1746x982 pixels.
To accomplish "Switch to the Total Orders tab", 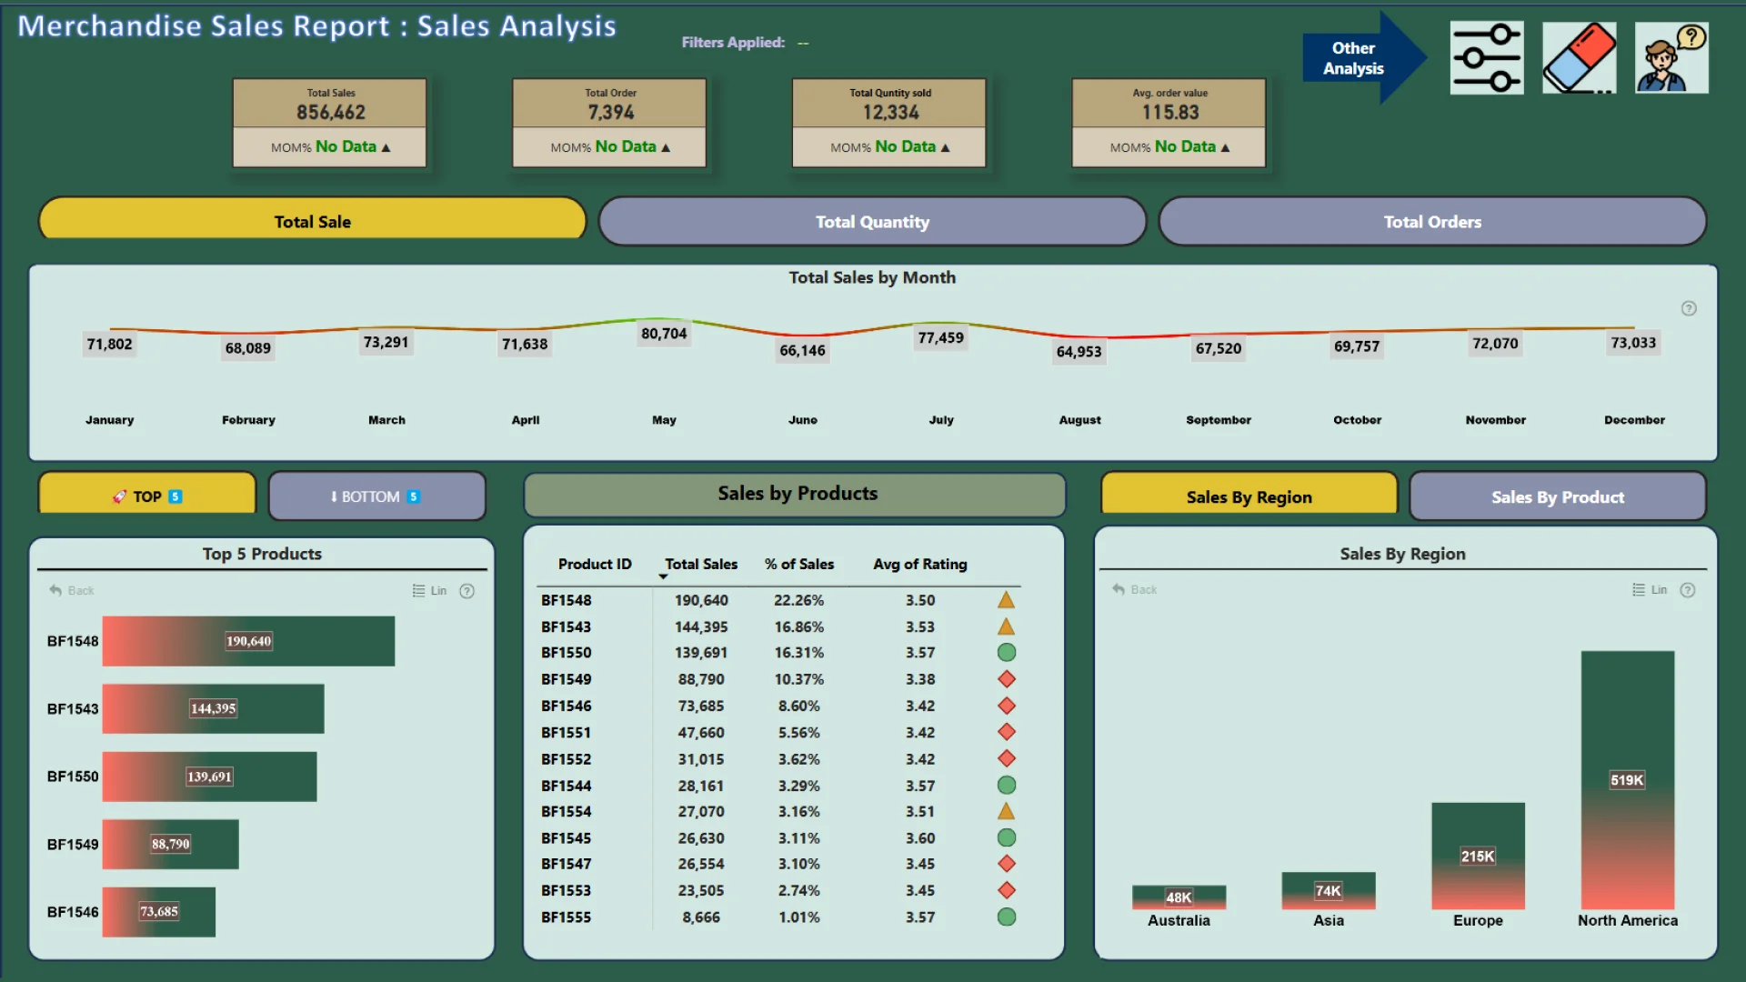I will pos(1432,221).
